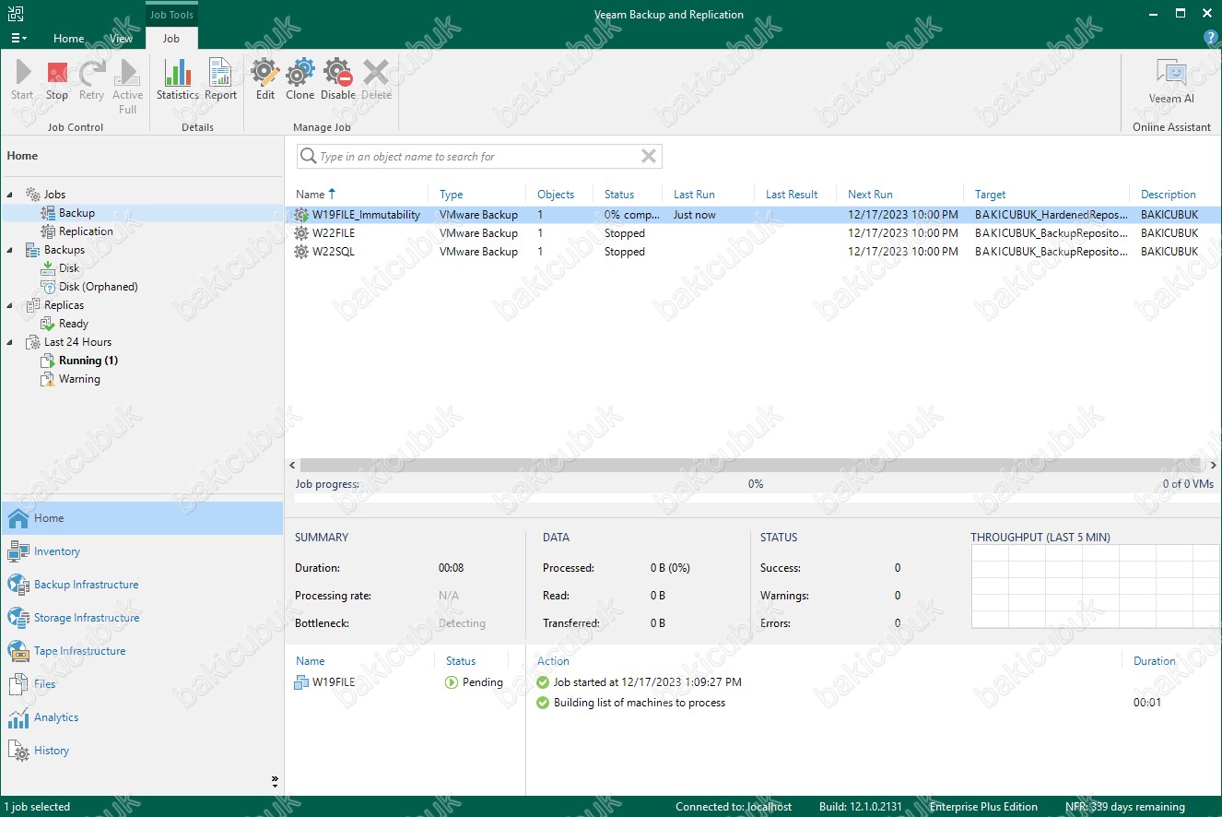
Task: Click the left scroll arrow of job list
Action: tap(293, 466)
